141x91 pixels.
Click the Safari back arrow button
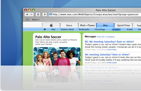click(27, 14)
